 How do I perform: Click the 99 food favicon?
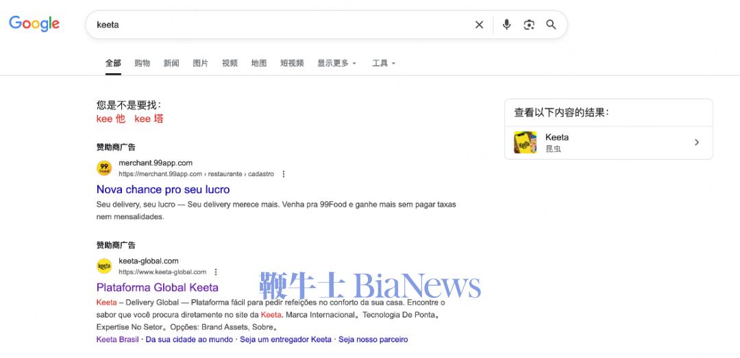104,168
